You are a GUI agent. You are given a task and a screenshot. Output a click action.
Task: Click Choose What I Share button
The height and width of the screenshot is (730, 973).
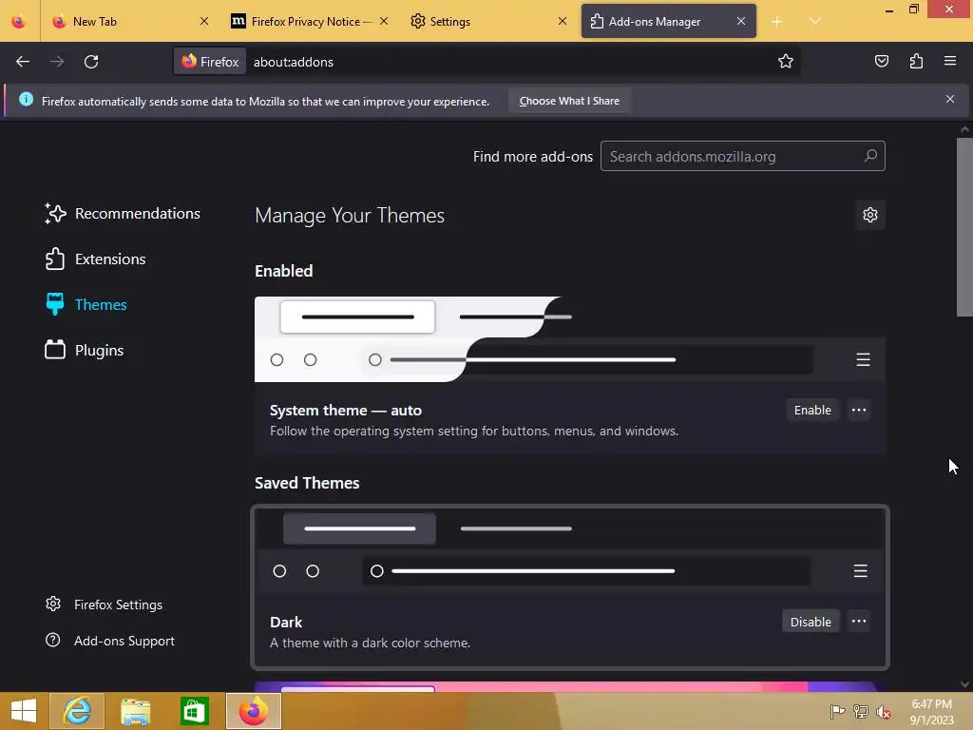(x=569, y=101)
